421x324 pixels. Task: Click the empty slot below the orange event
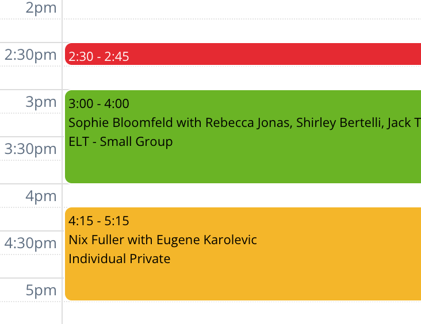(x=242, y=312)
